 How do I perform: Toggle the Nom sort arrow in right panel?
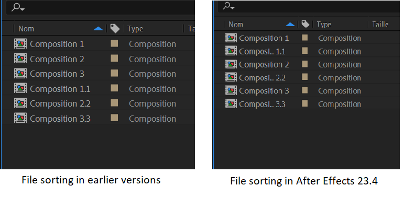point(290,25)
